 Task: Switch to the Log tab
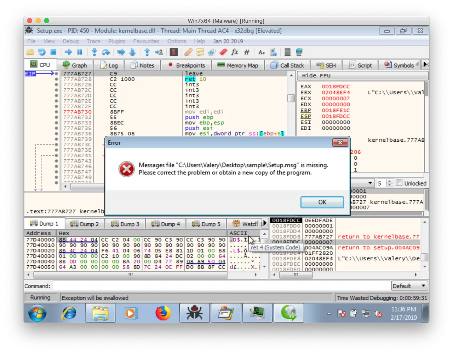(x=109, y=65)
